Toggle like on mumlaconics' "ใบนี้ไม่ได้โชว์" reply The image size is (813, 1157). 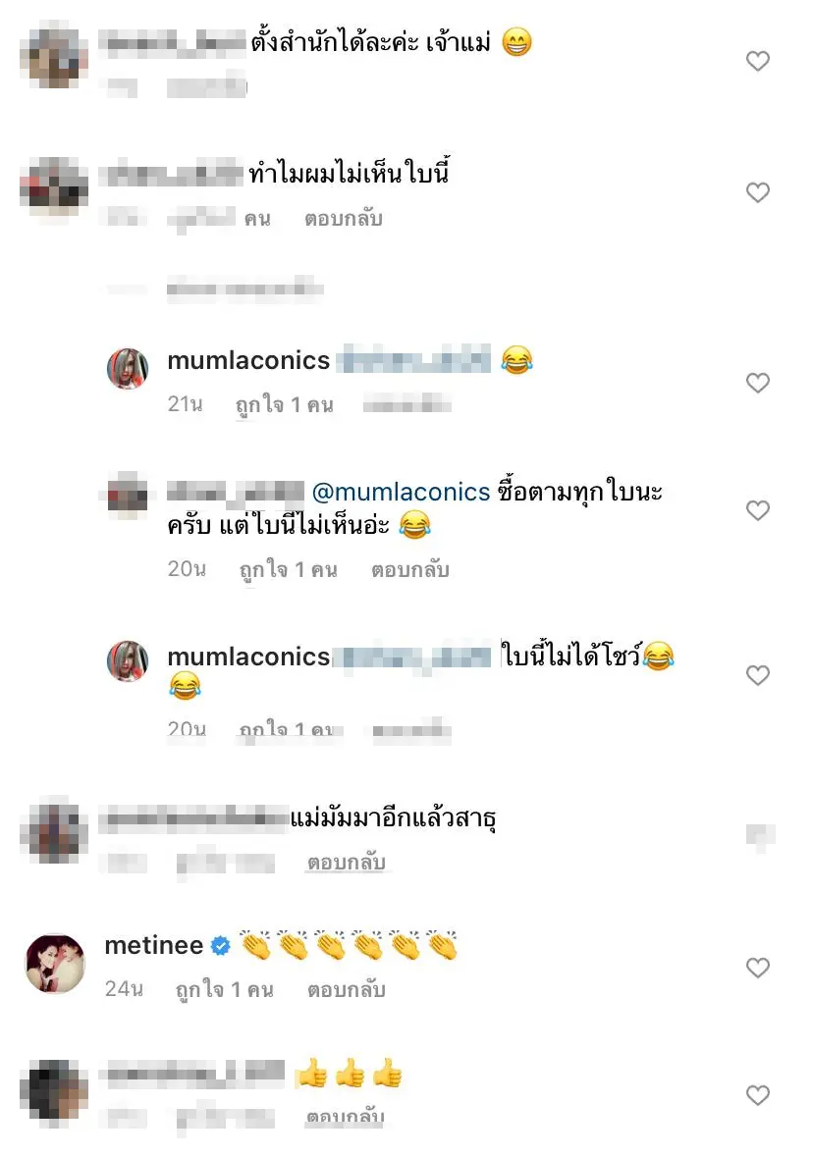click(757, 675)
